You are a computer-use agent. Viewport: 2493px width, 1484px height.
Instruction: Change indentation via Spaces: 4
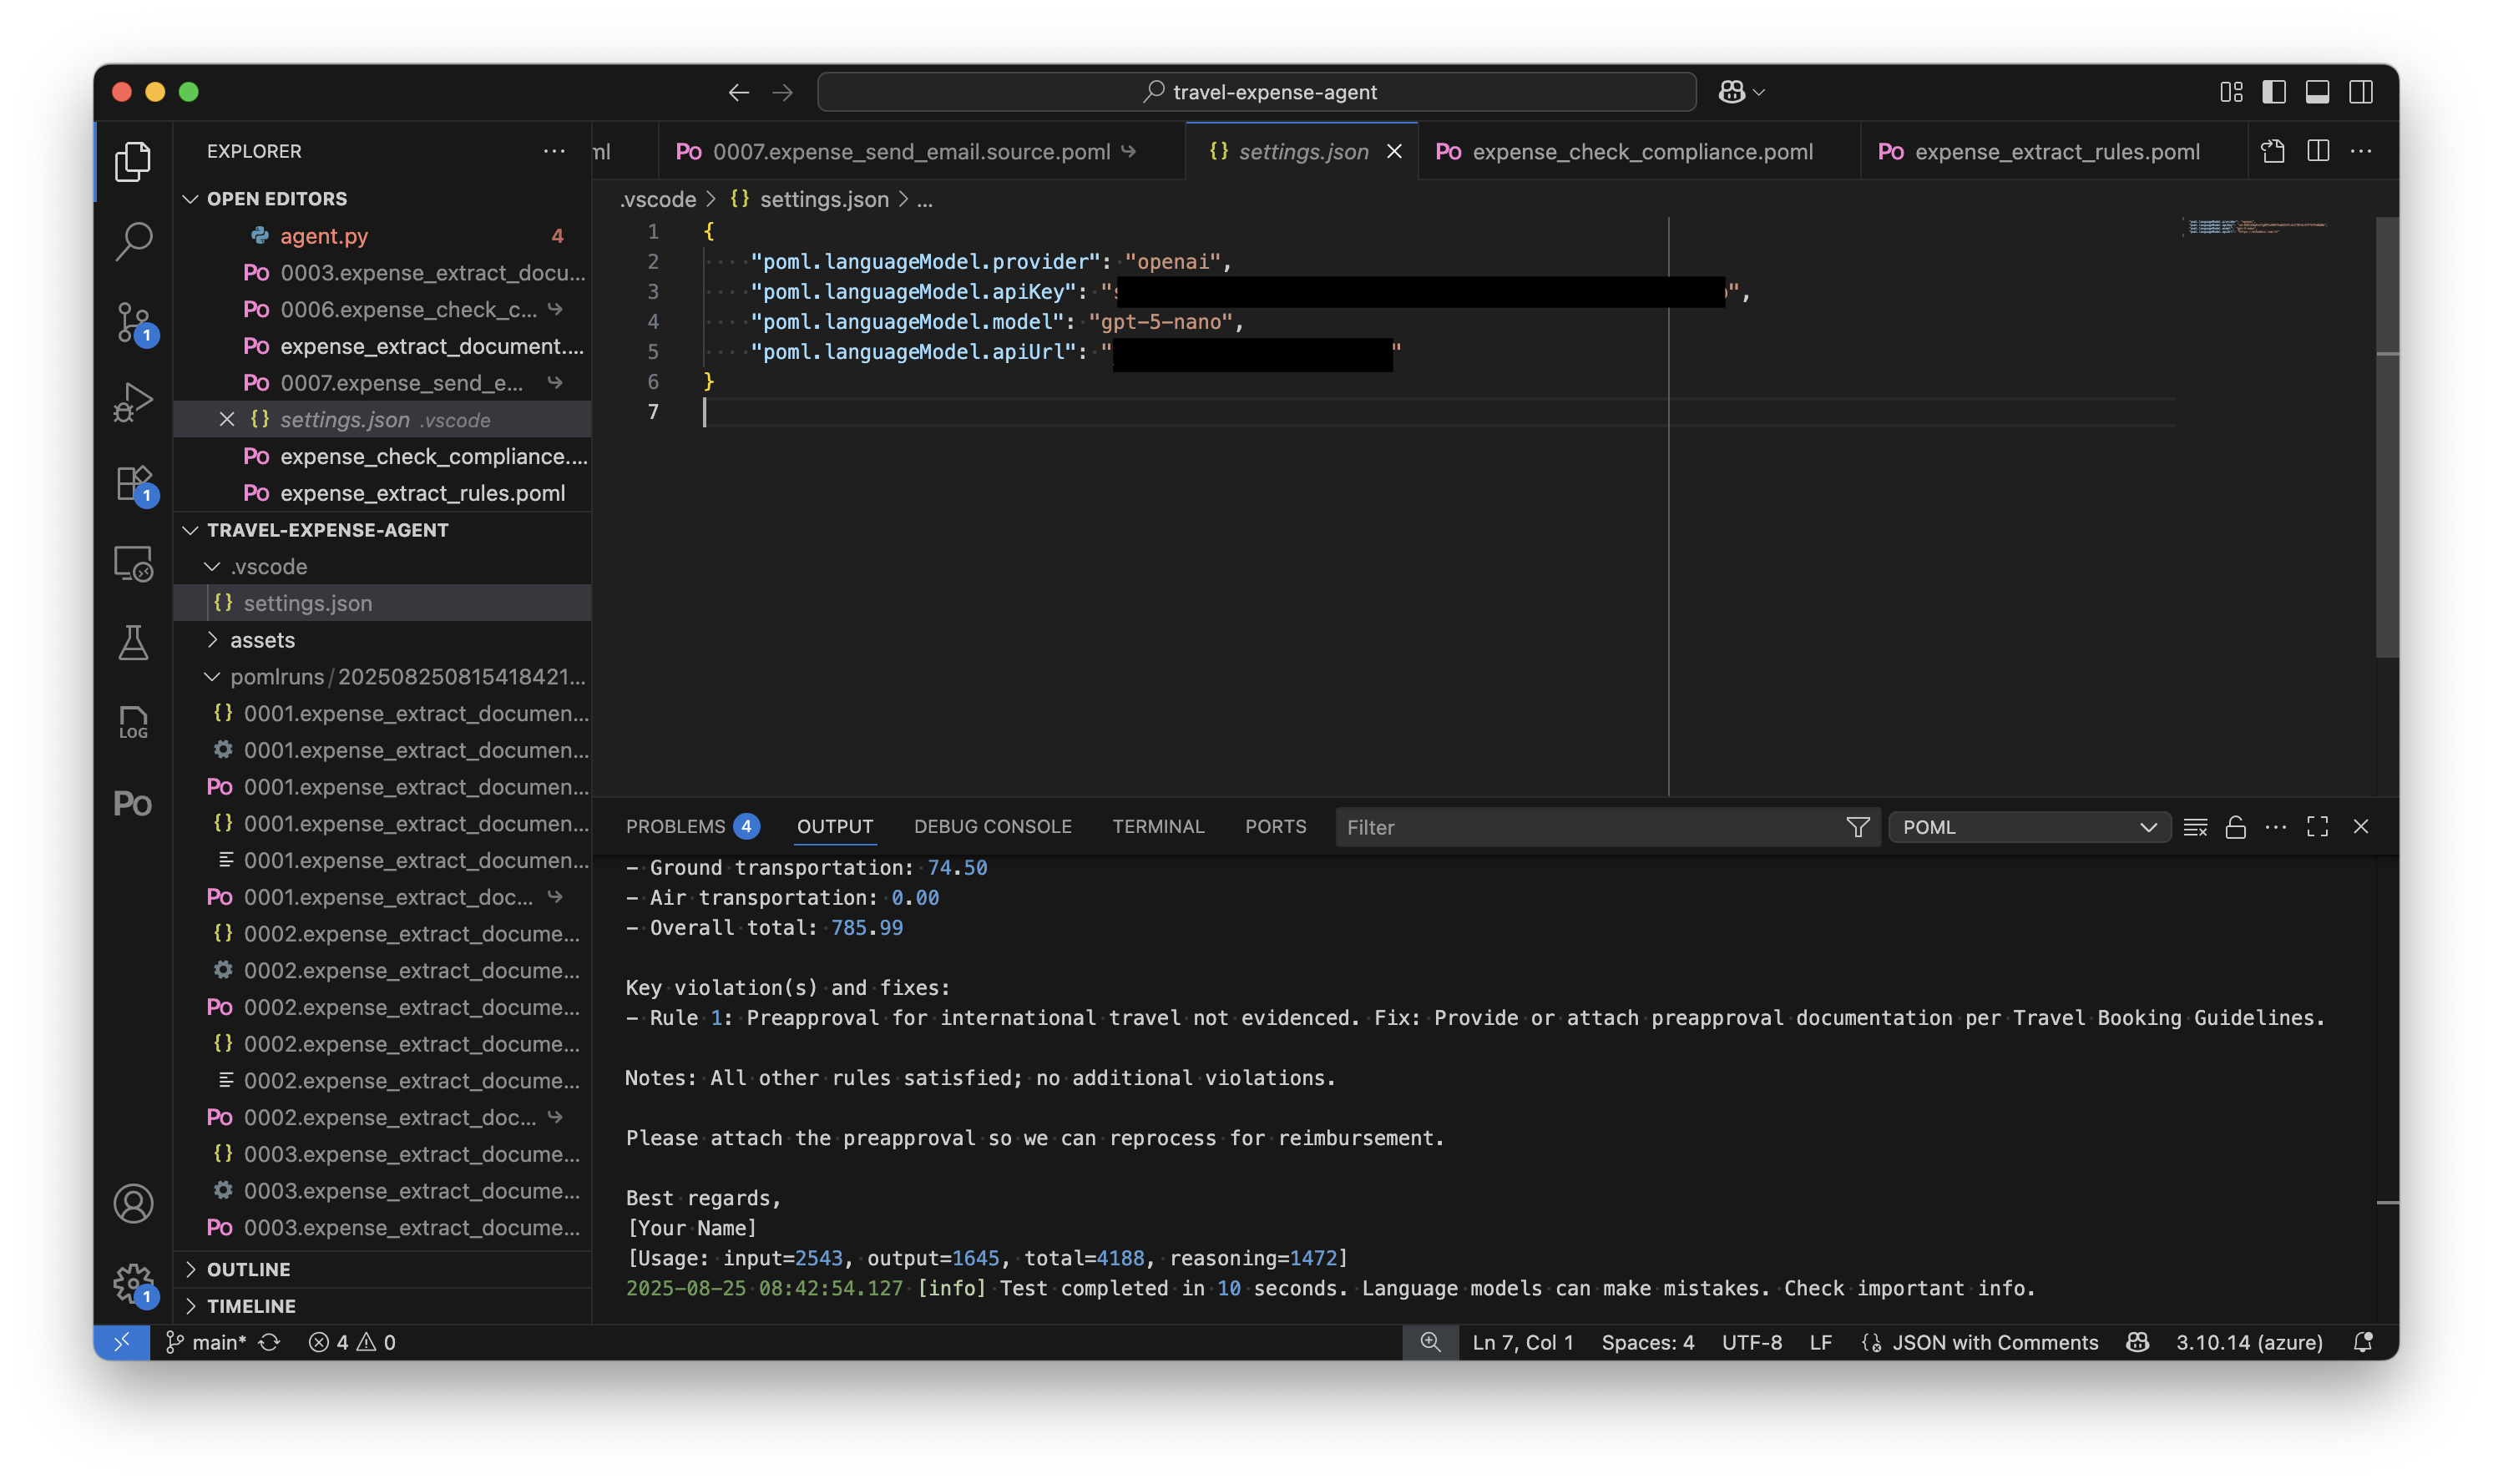pos(1647,1342)
